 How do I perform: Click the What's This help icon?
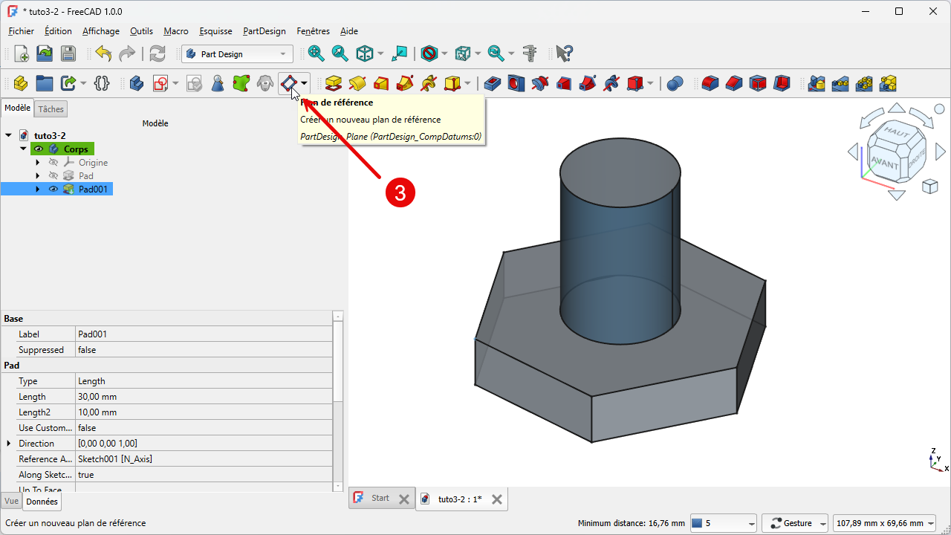[564, 53]
